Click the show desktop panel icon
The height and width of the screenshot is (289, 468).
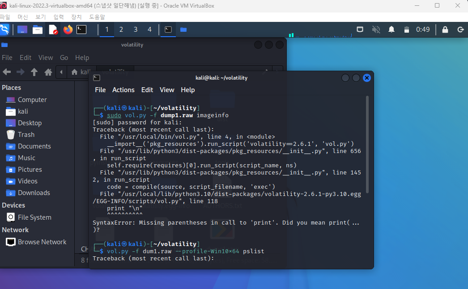pyautogui.click(x=22, y=30)
